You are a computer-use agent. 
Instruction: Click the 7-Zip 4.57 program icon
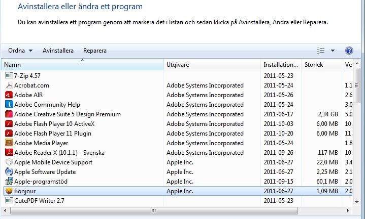point(9,76)
